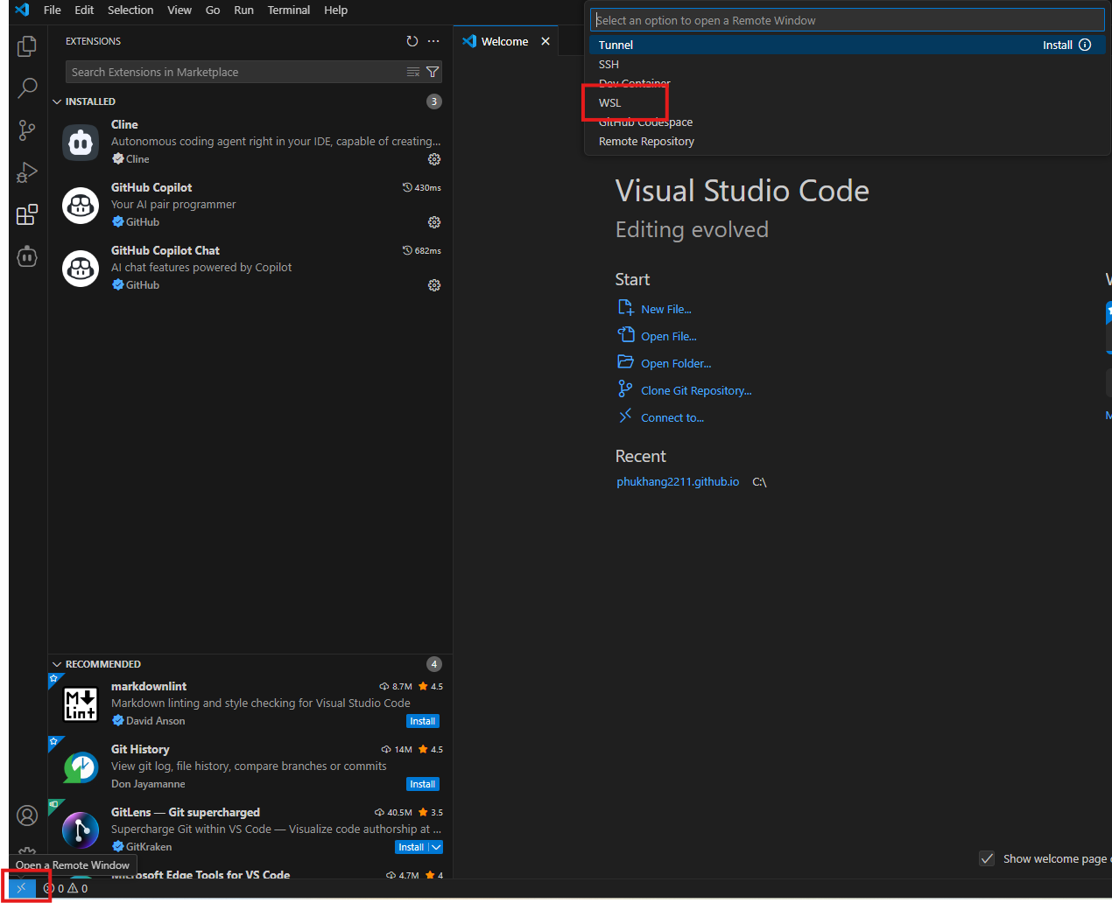Refresh the extensions list
Viewport: 1112px width, 903px height.
[412, 41]
